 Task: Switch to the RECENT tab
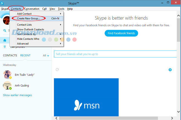coord(25,55)
